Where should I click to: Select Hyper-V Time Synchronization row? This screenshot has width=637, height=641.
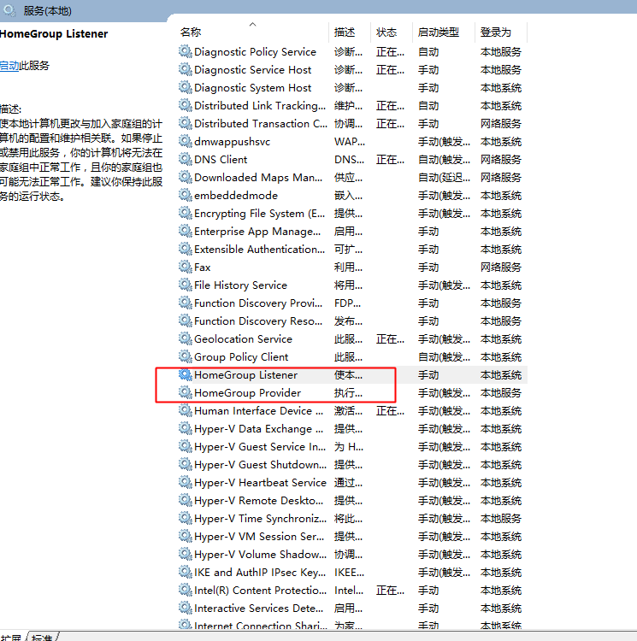coord(352,519)
